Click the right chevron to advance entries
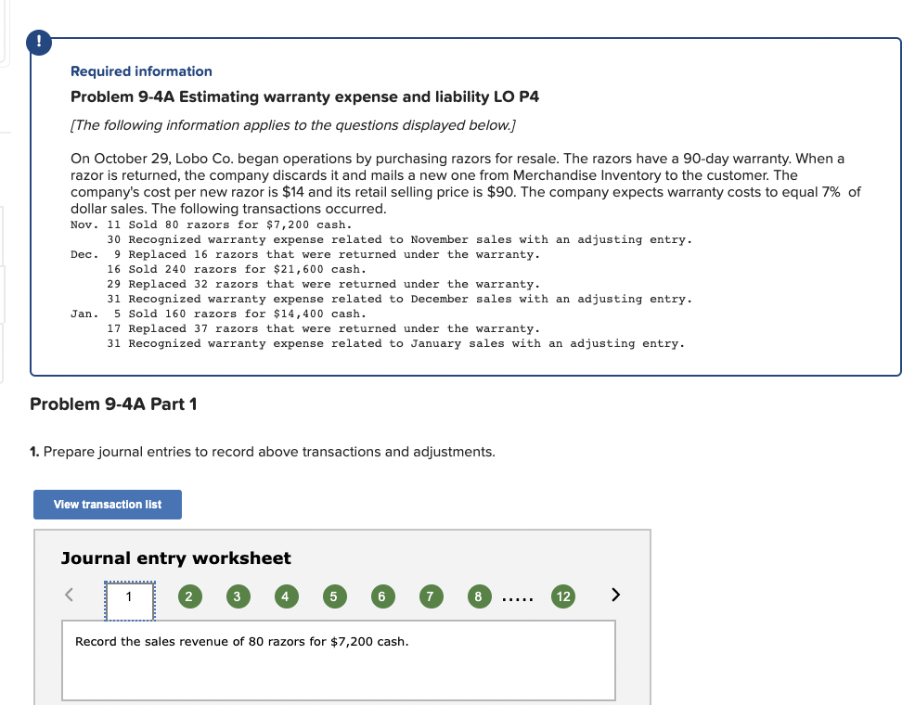Screen dimensions: 915x705 [x=614, y=595]
